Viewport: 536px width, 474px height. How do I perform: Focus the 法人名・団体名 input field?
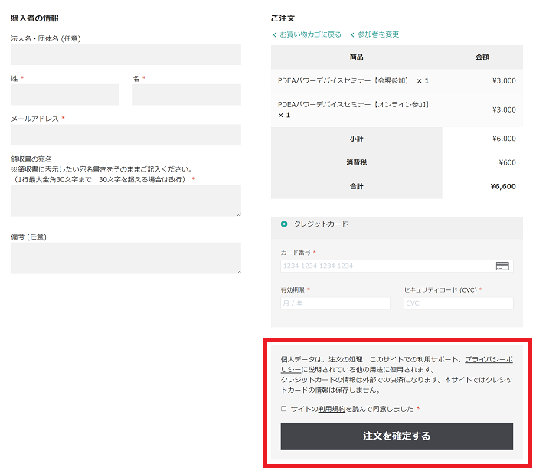click(x=126, y=54)
